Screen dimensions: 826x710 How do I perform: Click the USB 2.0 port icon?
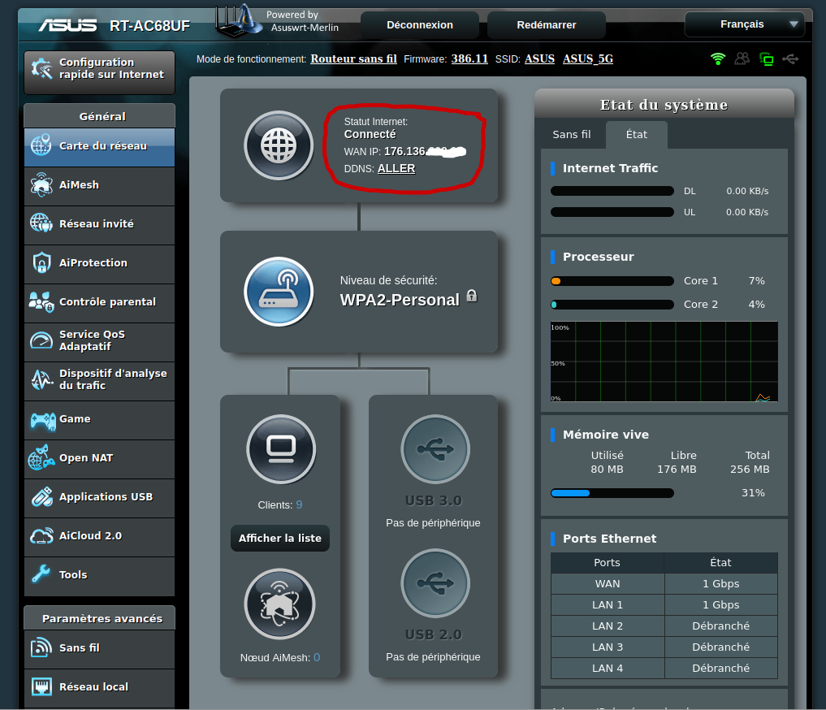(435, 583)
